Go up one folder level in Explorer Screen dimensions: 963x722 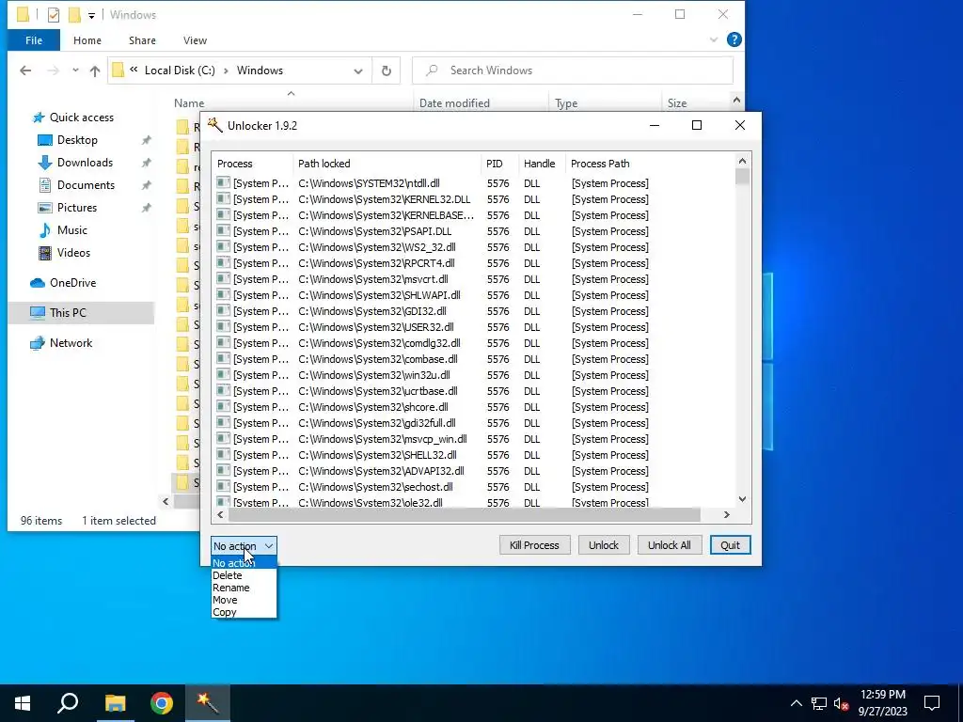click(95, 71)
